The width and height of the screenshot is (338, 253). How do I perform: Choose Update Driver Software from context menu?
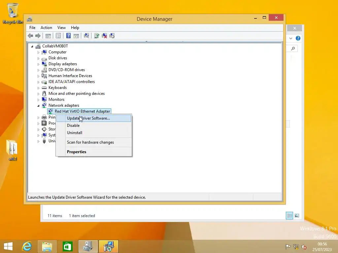pyautogui.click(x=94, y=118)
